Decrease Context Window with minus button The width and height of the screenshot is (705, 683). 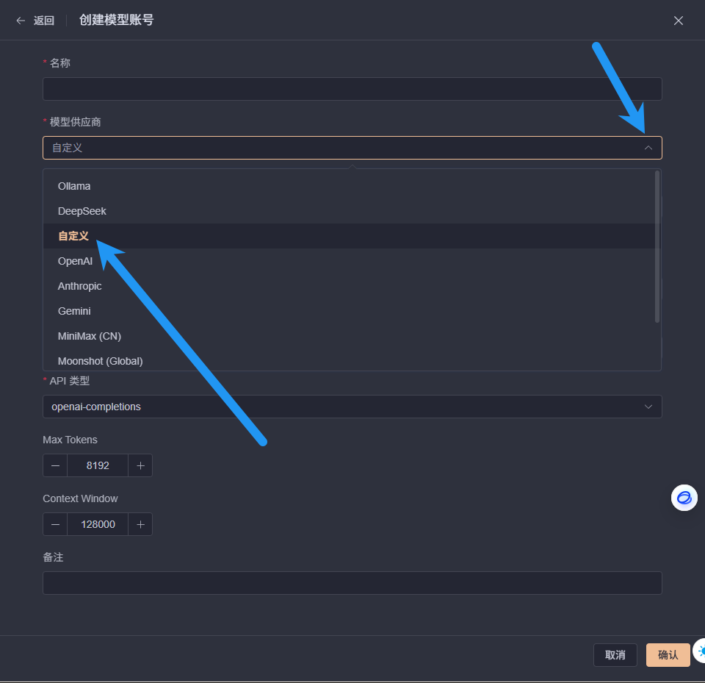click(55, 524)
